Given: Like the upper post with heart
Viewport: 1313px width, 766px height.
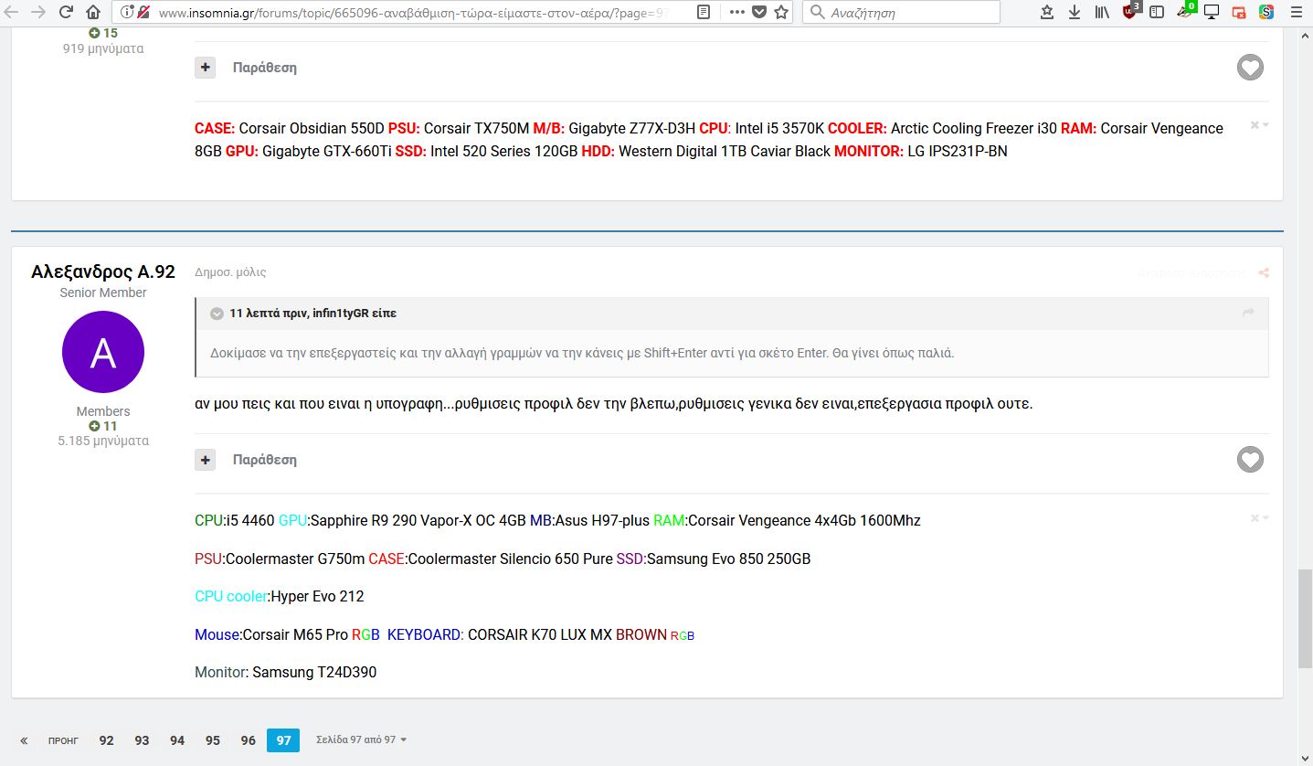Looking at the screenshot, I should [1250, 68].
